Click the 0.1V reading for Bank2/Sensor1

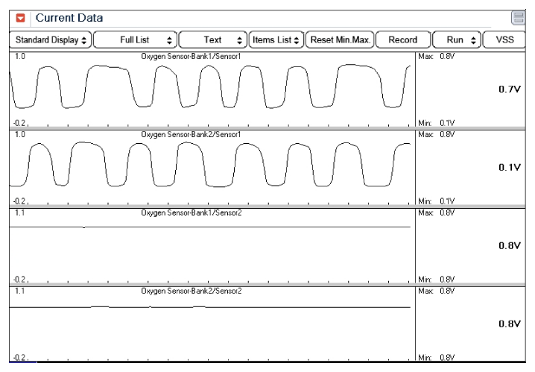tap(509, 168)
